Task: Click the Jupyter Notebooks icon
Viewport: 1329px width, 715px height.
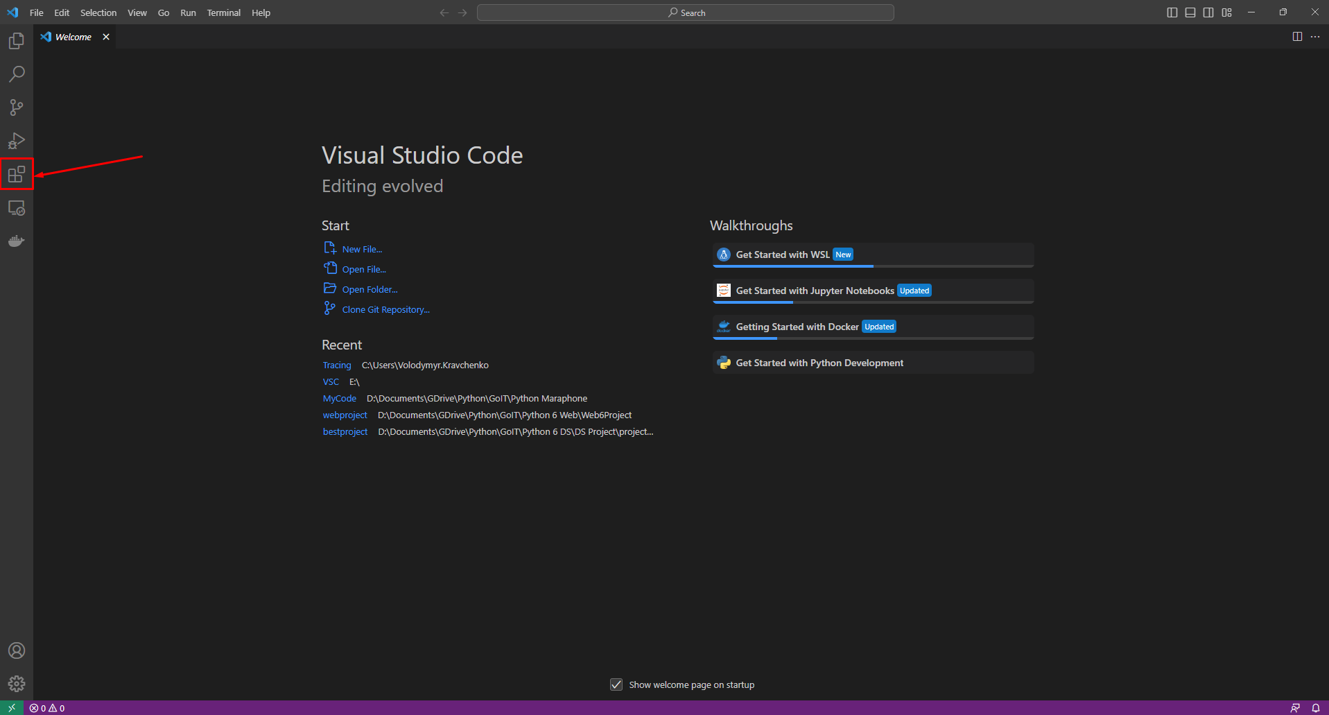Action: point(724,291)
